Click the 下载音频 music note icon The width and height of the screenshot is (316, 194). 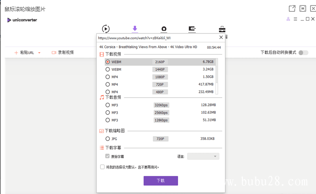[102, 98]
